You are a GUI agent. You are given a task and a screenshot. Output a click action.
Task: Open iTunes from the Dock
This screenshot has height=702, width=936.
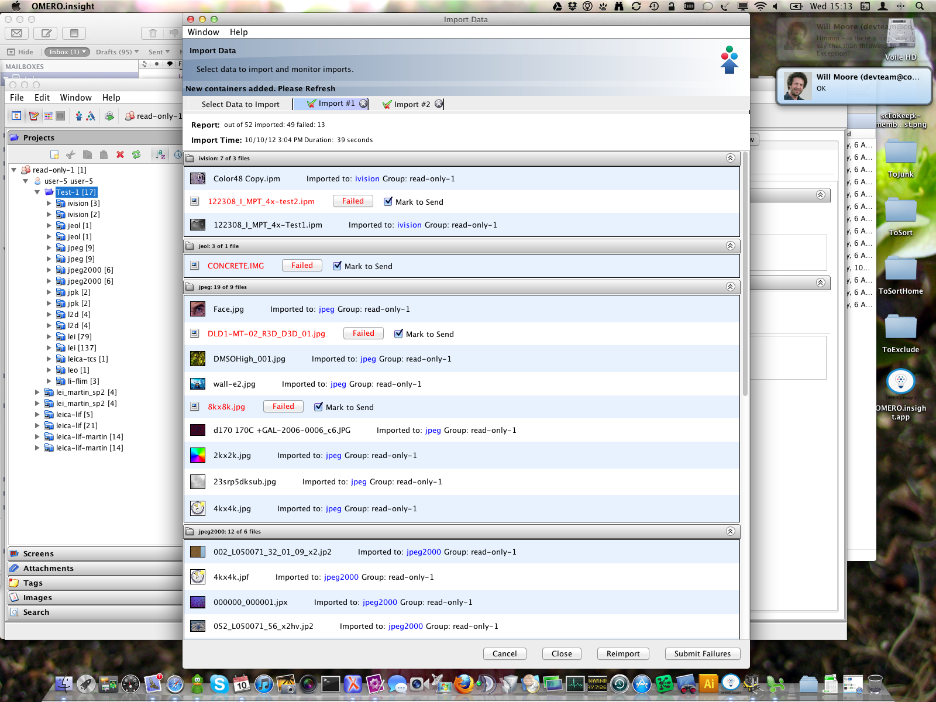tap(264, 683)
